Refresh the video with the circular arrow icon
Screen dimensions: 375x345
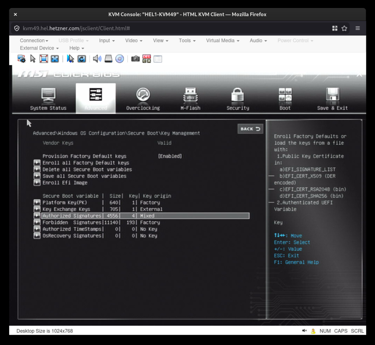pyautogui.click(x=82, y=59)
